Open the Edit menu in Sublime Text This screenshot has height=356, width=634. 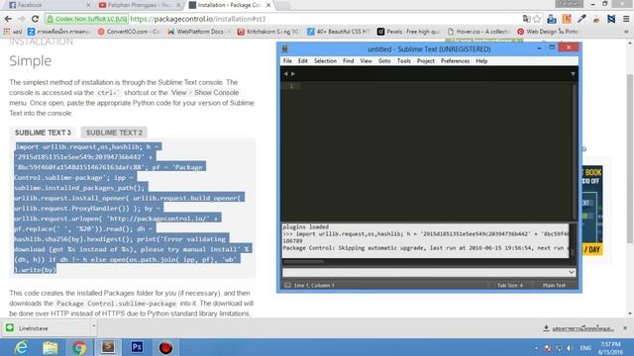[x=303, y=61]
